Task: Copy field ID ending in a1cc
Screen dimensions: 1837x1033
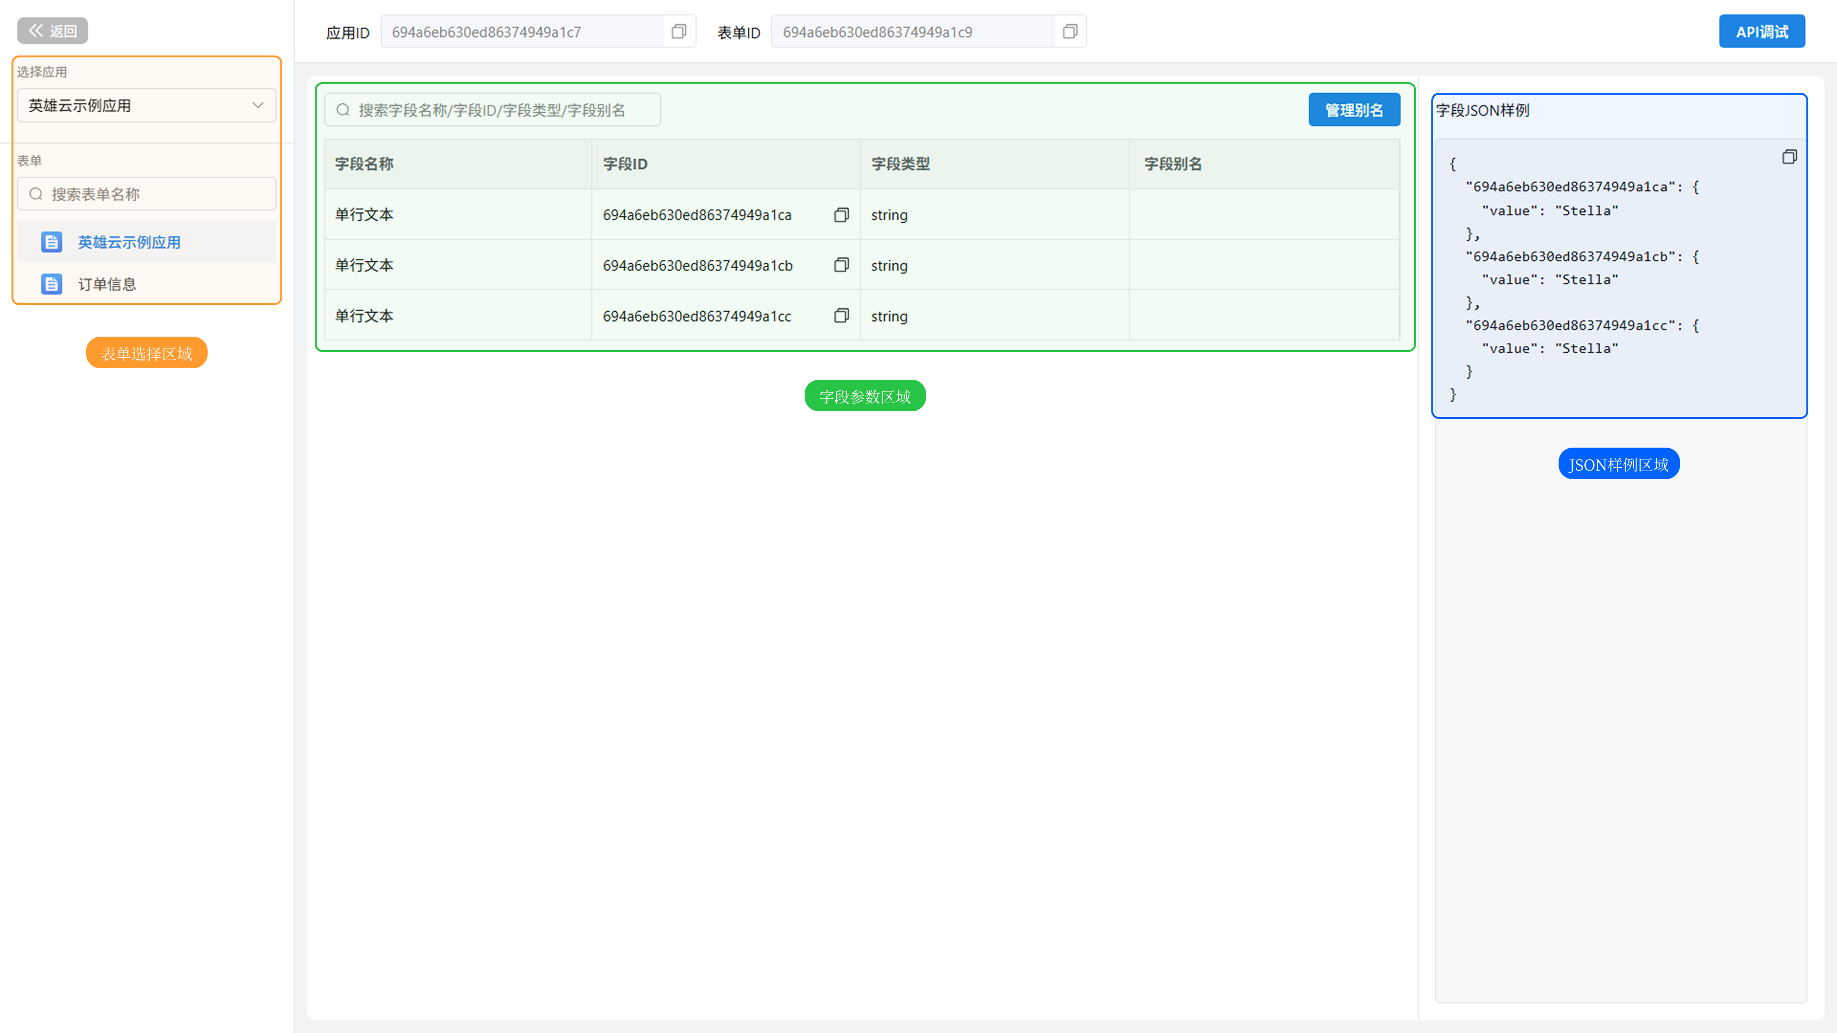Action: tap(841, 316)
